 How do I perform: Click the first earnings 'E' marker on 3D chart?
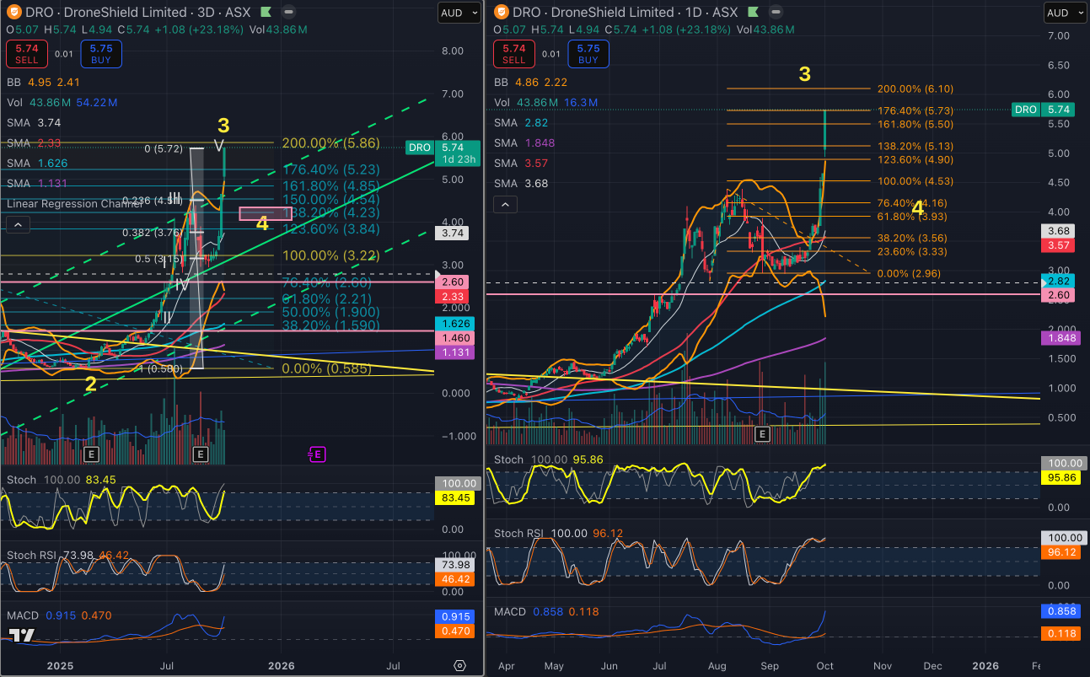point(90,454)
